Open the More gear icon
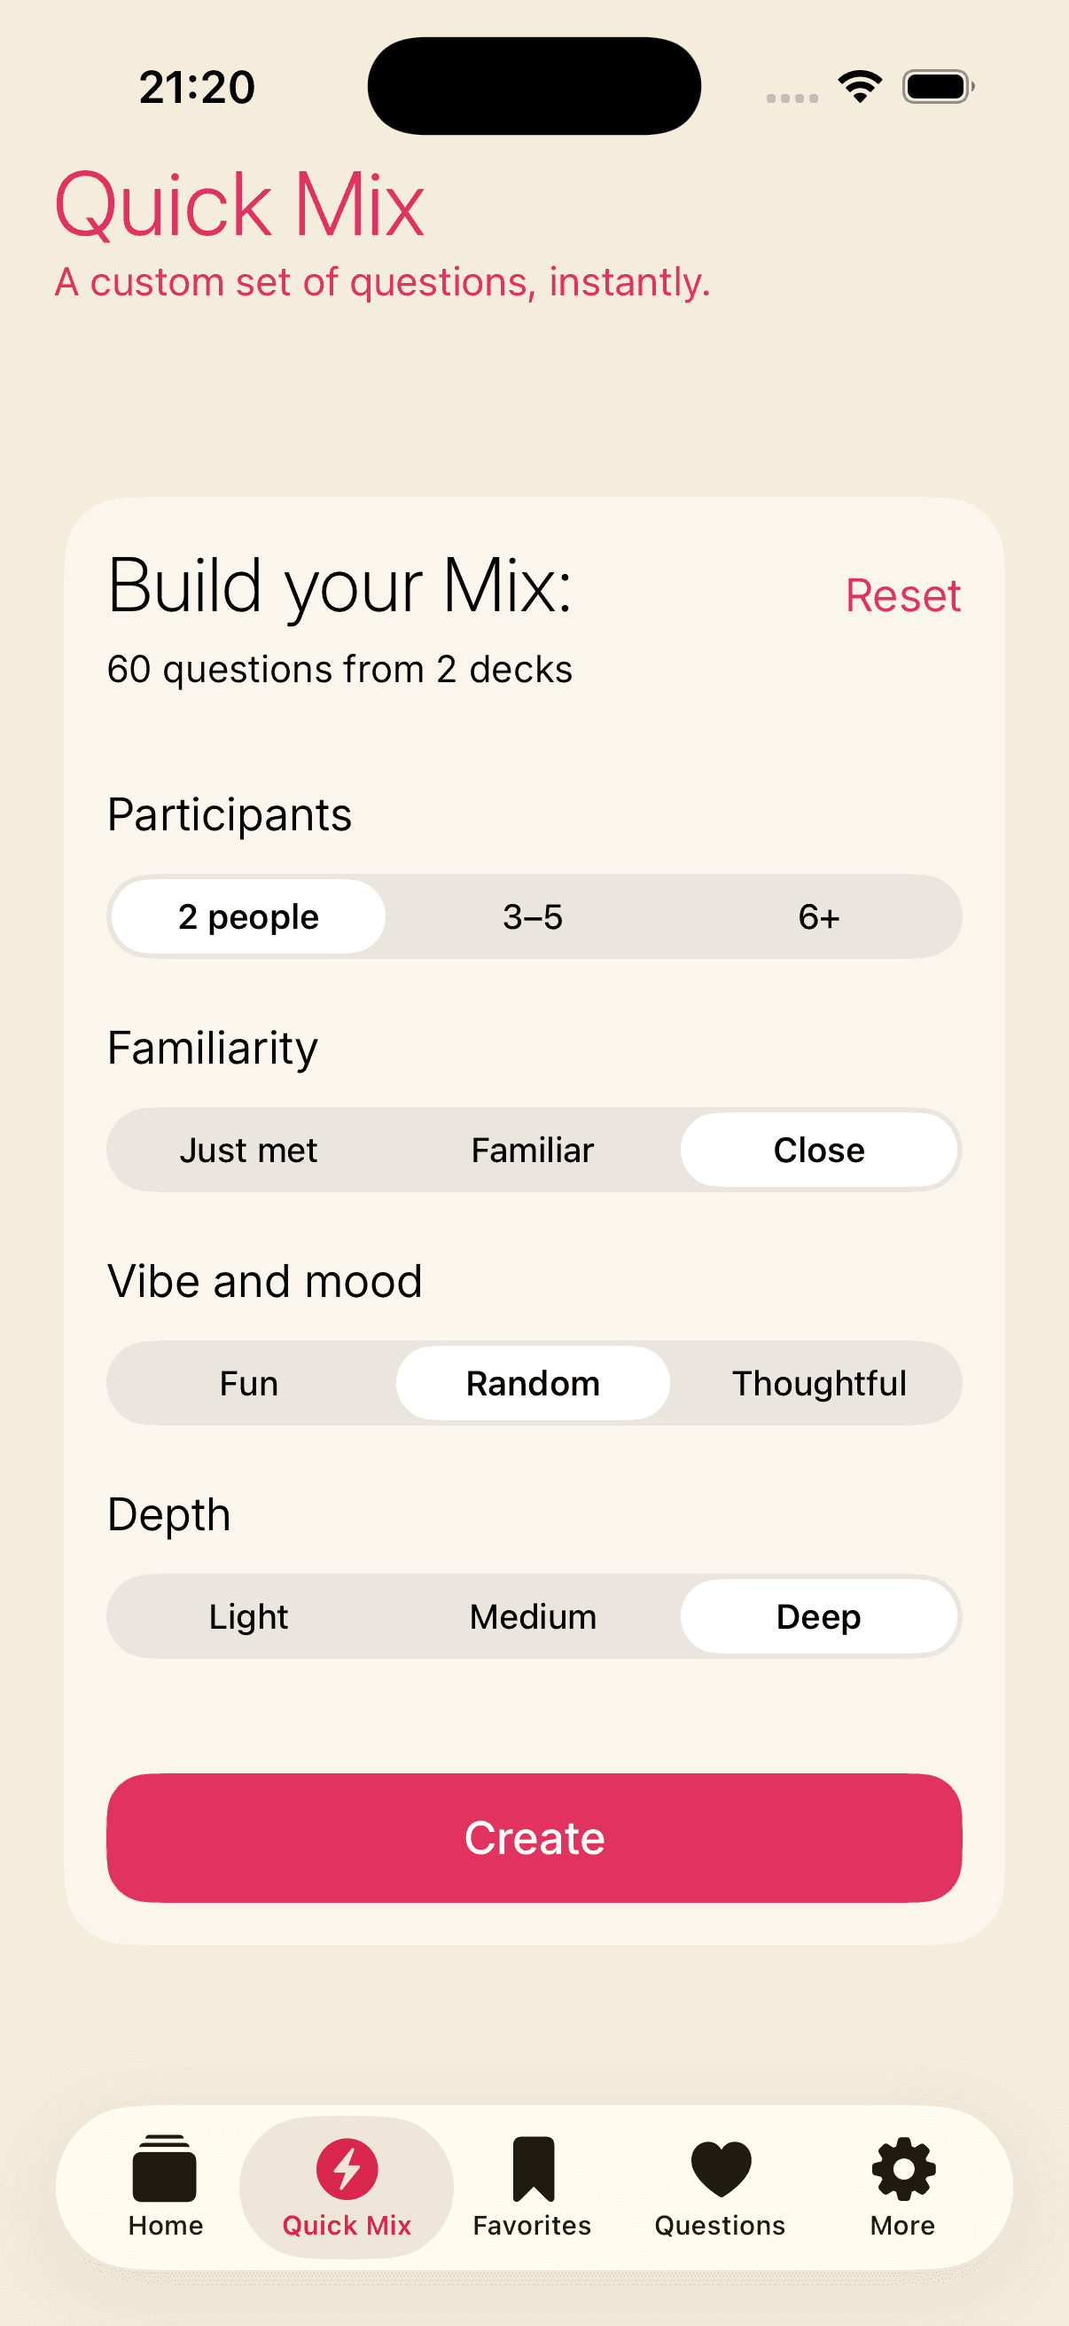 pyautogui.click(x=903, y=2169)
